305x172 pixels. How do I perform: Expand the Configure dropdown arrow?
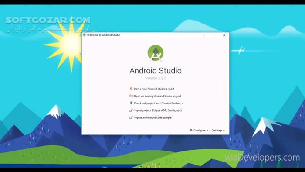pyautogui.click(x=207, y=131)
